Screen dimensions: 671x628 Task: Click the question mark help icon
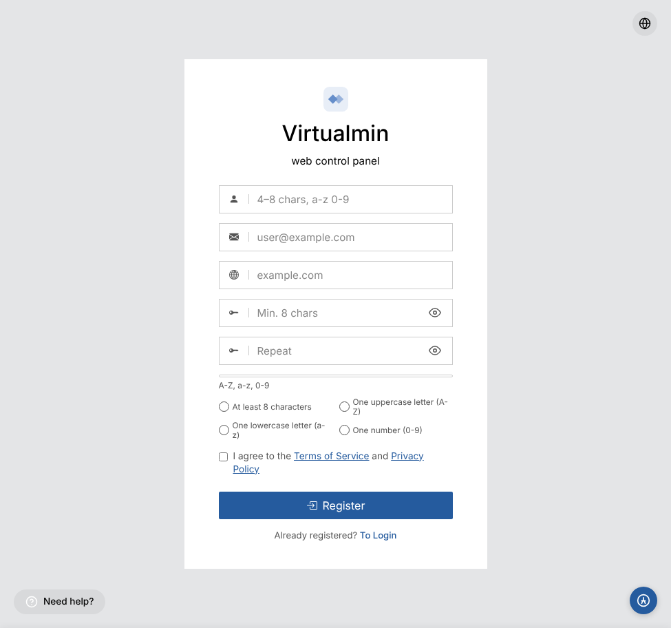tap(32, 601)
